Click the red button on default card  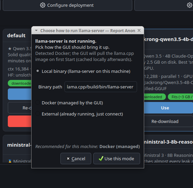pyautogui.click(x=20, y=121)
